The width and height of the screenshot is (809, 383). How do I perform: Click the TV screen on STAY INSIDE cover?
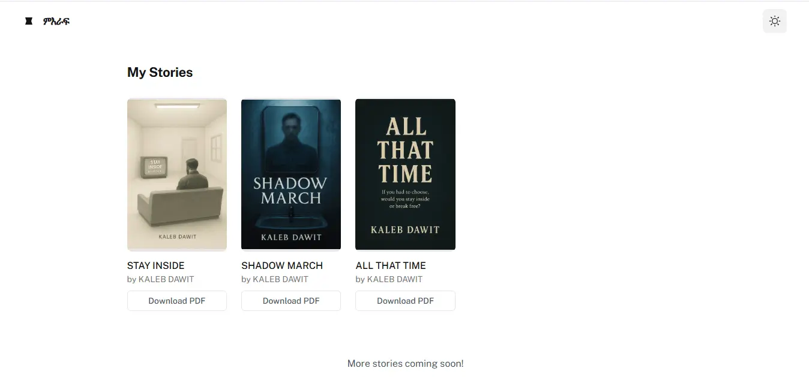(x=155, y=166)
